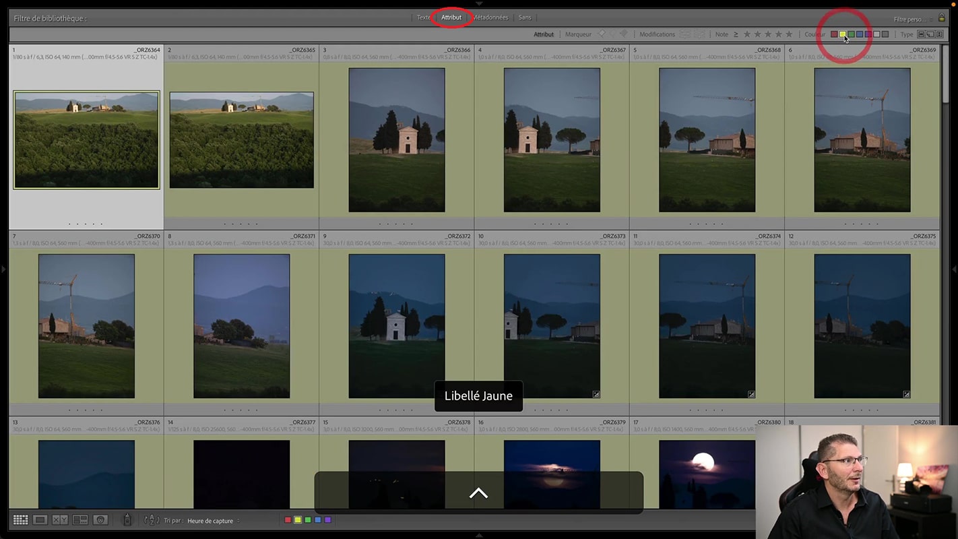Select moon photo _ORZ6380
Screen dimensions: 958x539
[707, 474]
